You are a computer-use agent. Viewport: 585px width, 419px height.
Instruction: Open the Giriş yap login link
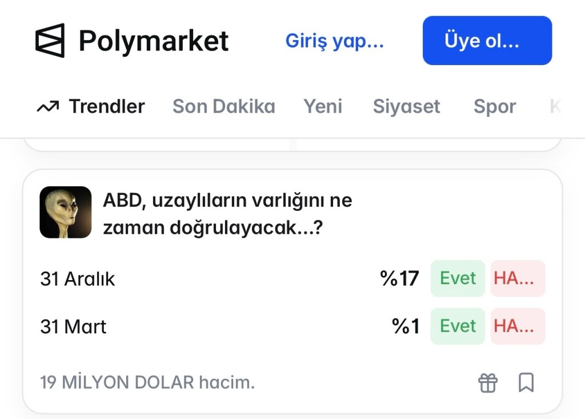[334, 41]
